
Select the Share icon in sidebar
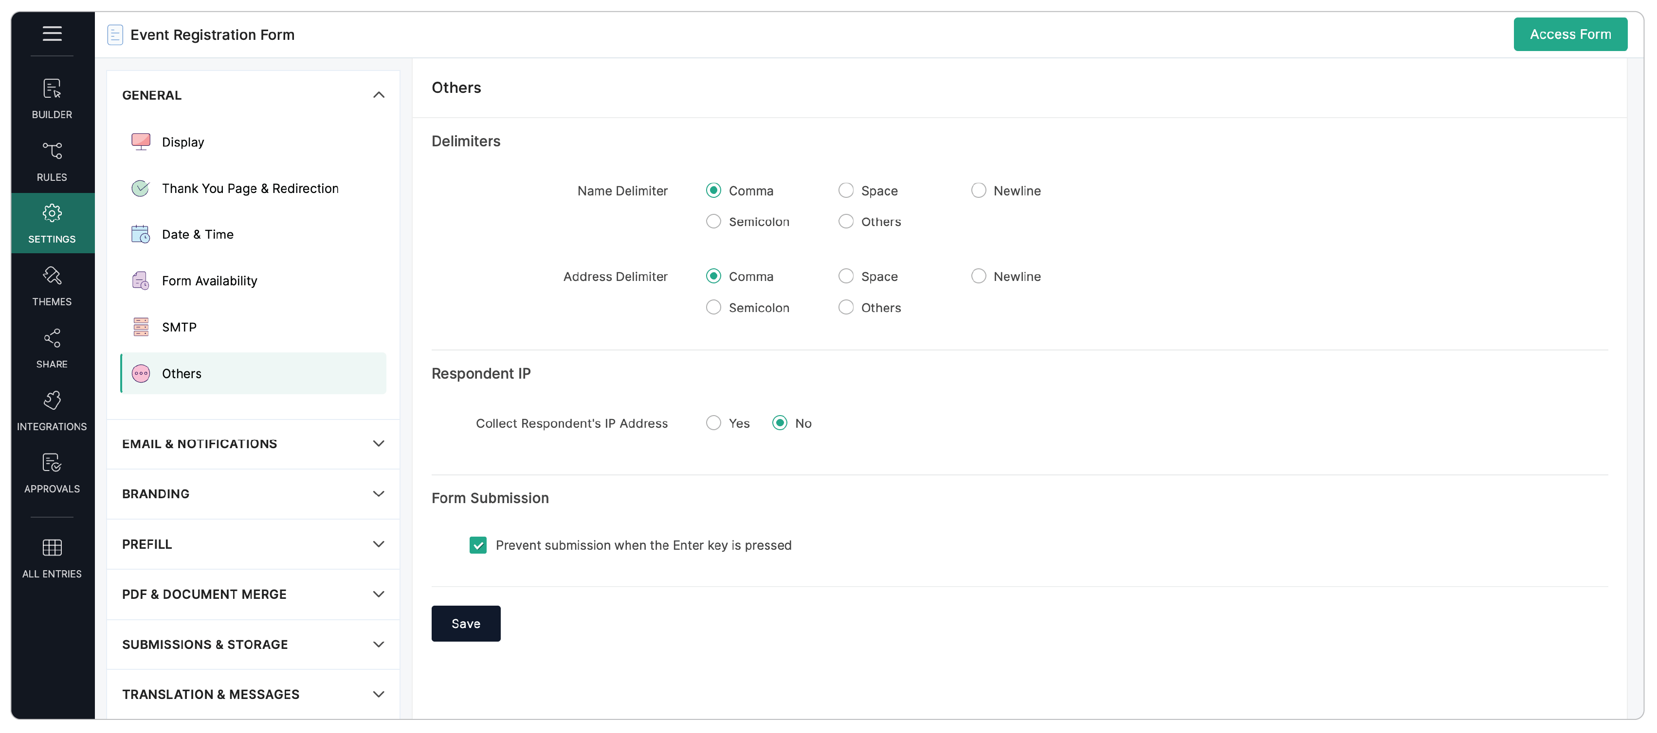click(x=52, y=348)
